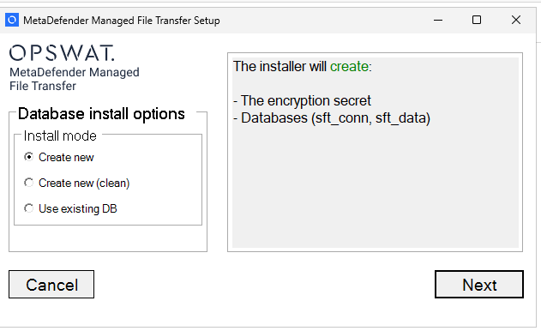Click the Databases (sft_conn, sft_data) line

(x=332, y=118)
